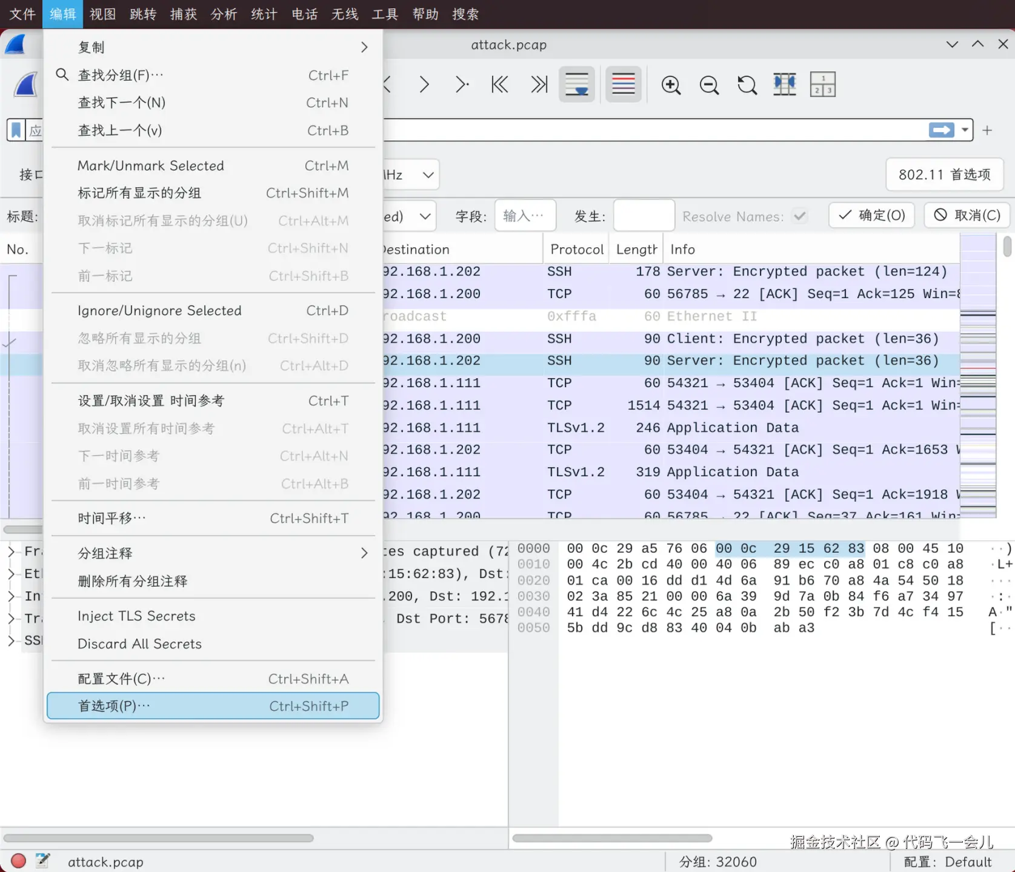Add a display filter button with plus
Image resolution: width=1015 pixels, height=872 pixels.
click(x=987, y=130)
